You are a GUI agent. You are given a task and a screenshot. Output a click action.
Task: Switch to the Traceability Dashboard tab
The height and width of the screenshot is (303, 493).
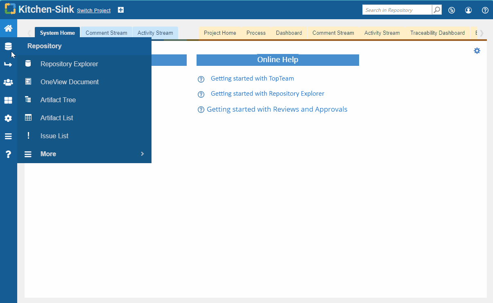438,33
